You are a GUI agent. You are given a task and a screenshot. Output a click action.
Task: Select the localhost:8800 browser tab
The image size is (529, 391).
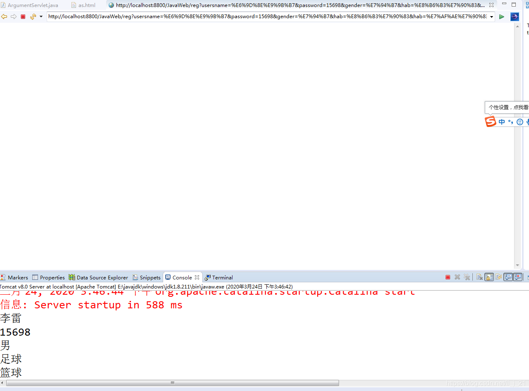[x=297, y=5]
